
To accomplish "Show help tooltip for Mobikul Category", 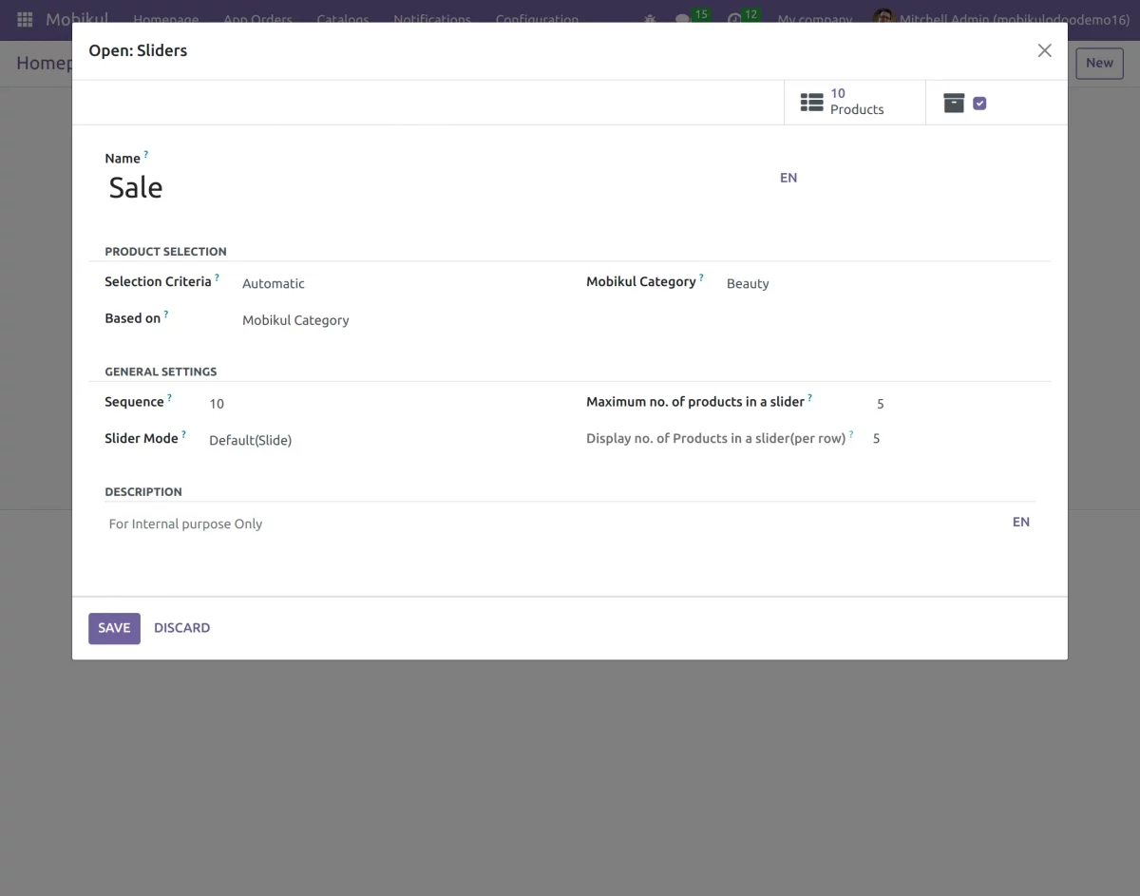I will [x=701, y=277].
